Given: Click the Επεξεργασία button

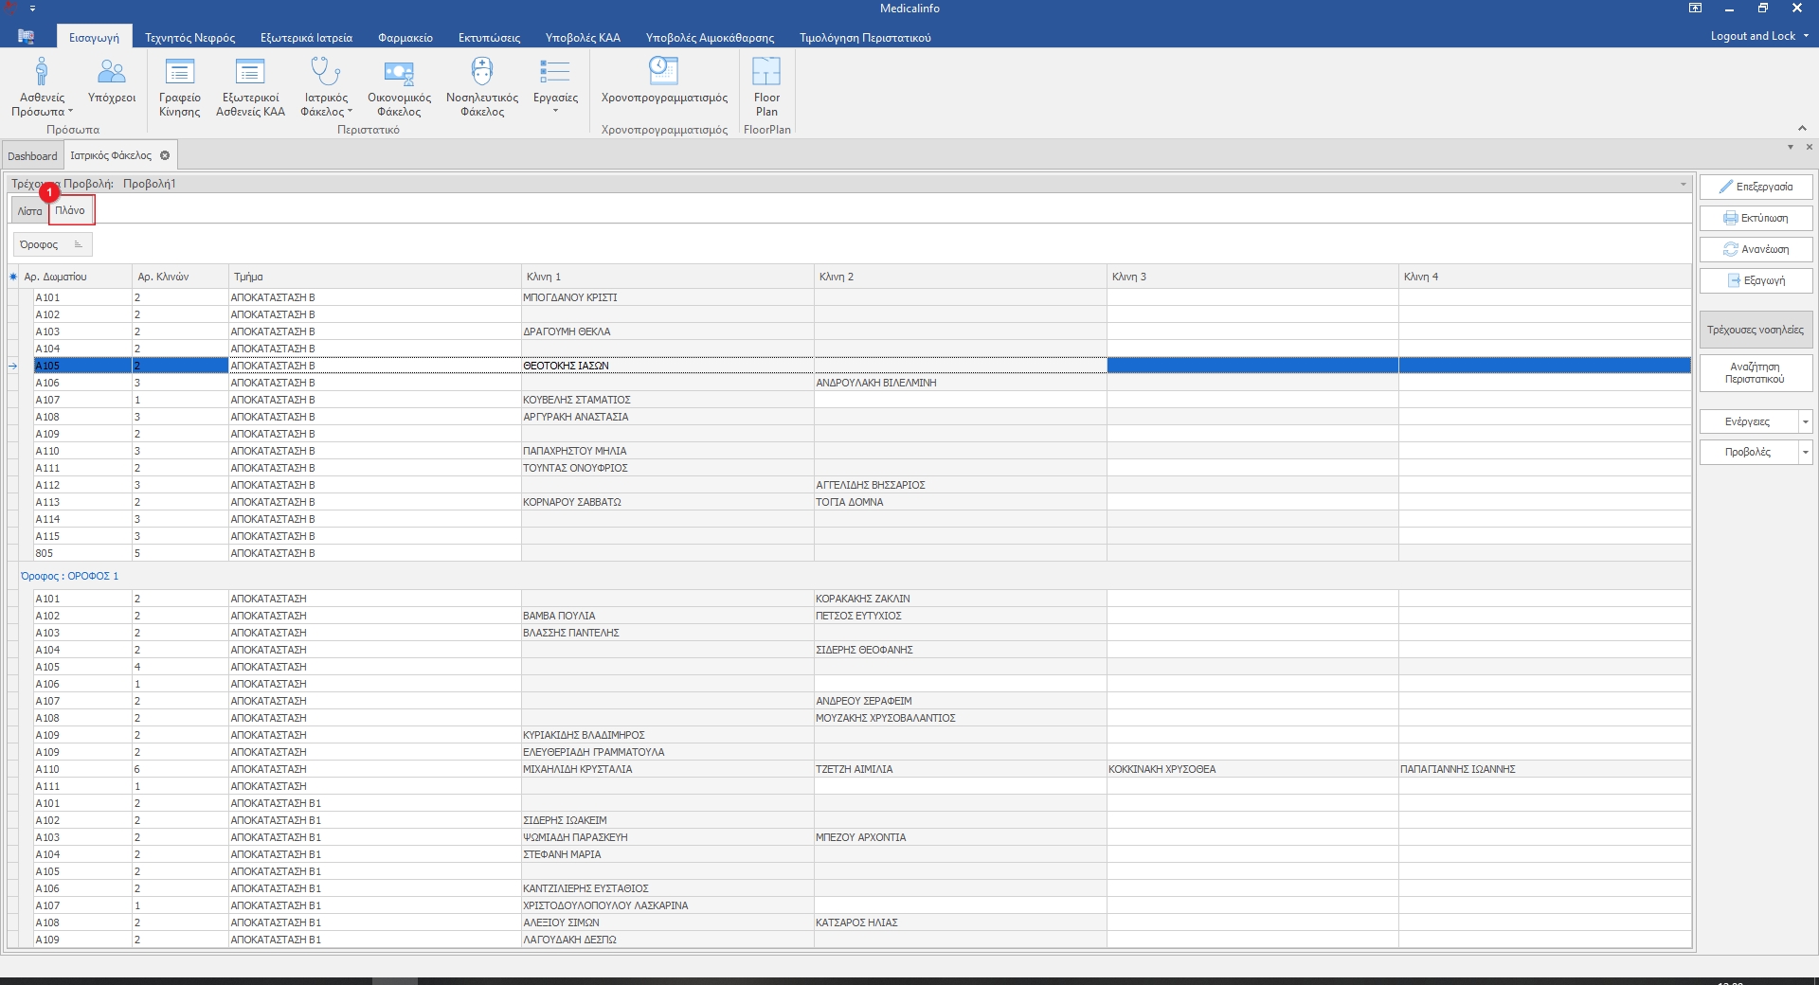Looking at the screenshot, I should pyautogui.click(x=1756, y=188).
